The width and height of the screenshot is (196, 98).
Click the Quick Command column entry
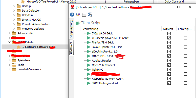point(174,2)
